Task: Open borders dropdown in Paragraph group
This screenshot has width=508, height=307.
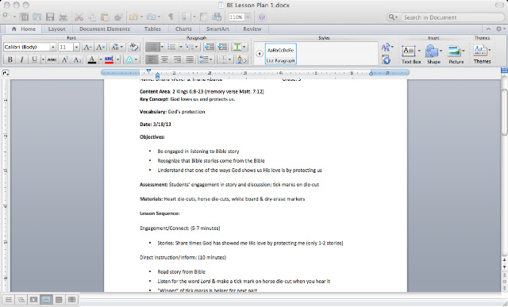Action: pyautogui.click(x=225, y=59)
